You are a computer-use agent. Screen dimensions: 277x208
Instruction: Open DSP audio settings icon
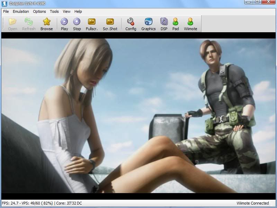click(164, 21)
